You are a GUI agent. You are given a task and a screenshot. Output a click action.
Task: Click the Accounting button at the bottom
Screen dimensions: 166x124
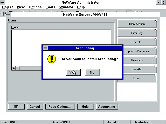point(107,107)
